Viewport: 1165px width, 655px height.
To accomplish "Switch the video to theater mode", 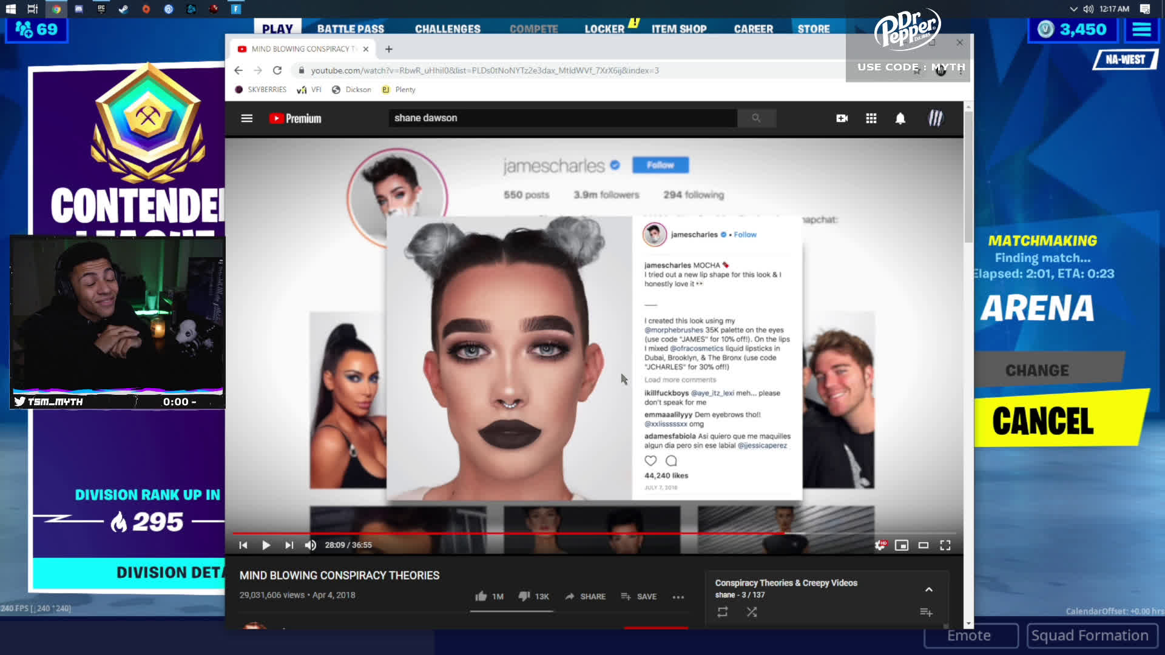I will [x=923, y=545].
